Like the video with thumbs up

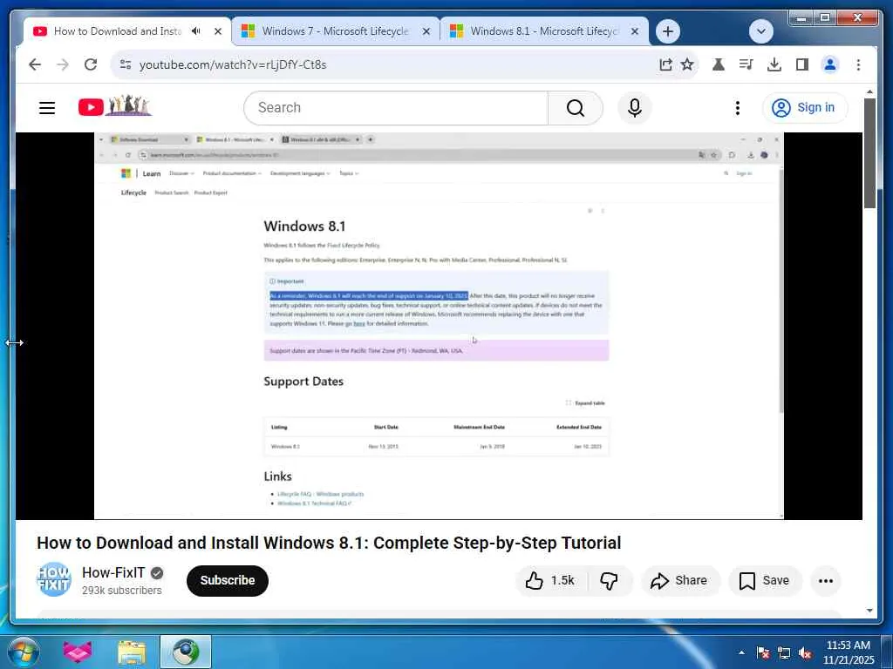click(550, 581)
